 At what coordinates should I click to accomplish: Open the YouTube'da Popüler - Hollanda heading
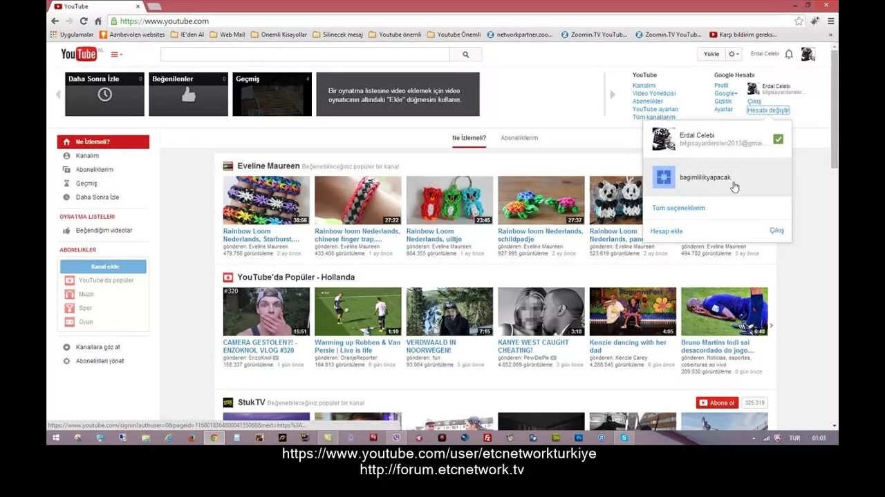click(x=296, y=277)
